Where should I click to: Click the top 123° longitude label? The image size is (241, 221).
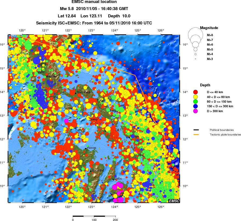[x=91, y=30]
